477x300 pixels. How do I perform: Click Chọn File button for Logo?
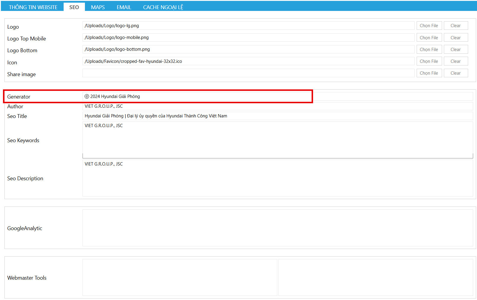click(x=429, y=26)
